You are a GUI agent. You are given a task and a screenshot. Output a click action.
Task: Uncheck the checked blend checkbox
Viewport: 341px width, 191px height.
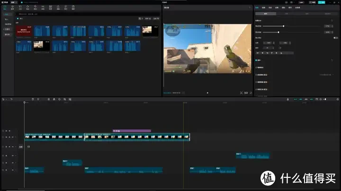point(256,60)
